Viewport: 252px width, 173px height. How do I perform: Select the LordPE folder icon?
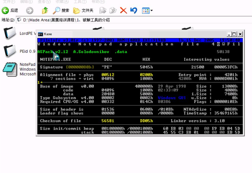[x=10, y=33]
